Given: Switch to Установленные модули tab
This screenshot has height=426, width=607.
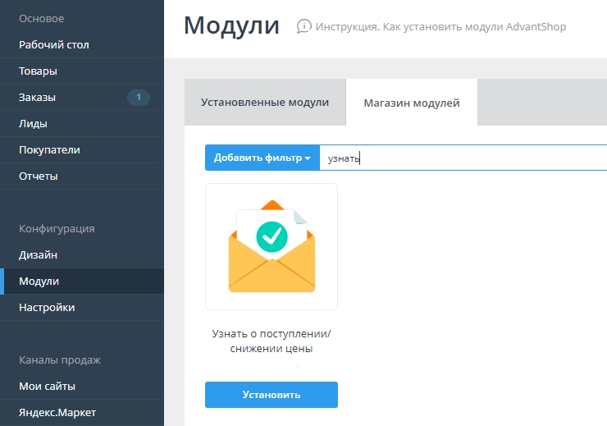Looking at the screenshot, I should click(x=265, y=103).
